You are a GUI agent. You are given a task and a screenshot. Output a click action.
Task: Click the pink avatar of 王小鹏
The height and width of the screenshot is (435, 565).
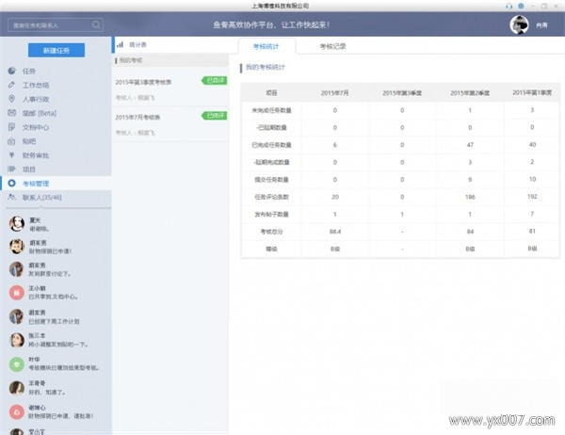click(x=17, y=293)
